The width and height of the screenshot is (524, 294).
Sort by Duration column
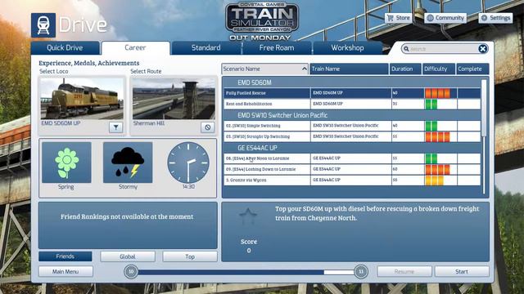tap(405, 69)
